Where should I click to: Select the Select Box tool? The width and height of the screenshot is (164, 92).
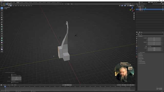2,8
